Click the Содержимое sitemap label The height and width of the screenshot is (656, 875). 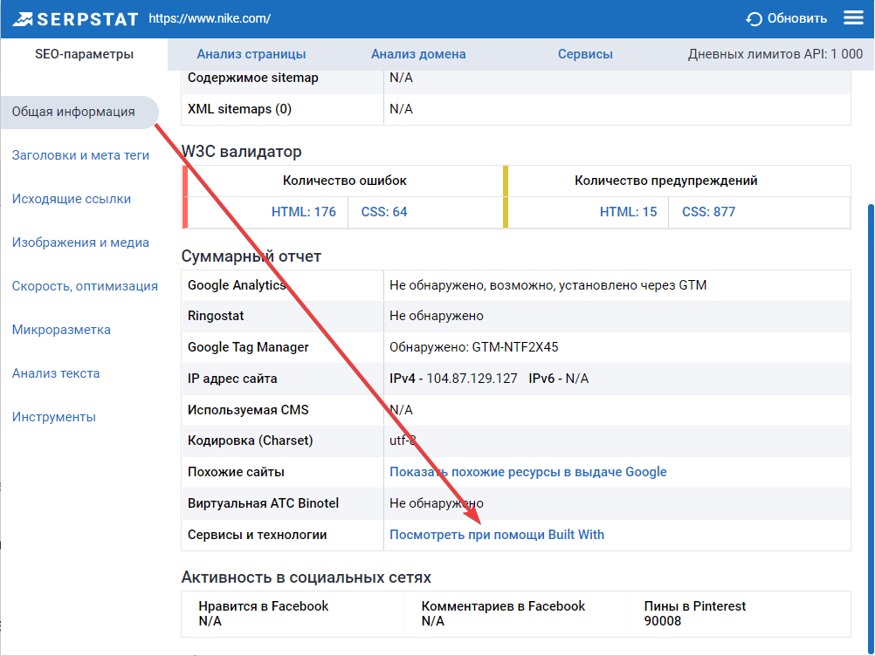click(x=252, y=78)
